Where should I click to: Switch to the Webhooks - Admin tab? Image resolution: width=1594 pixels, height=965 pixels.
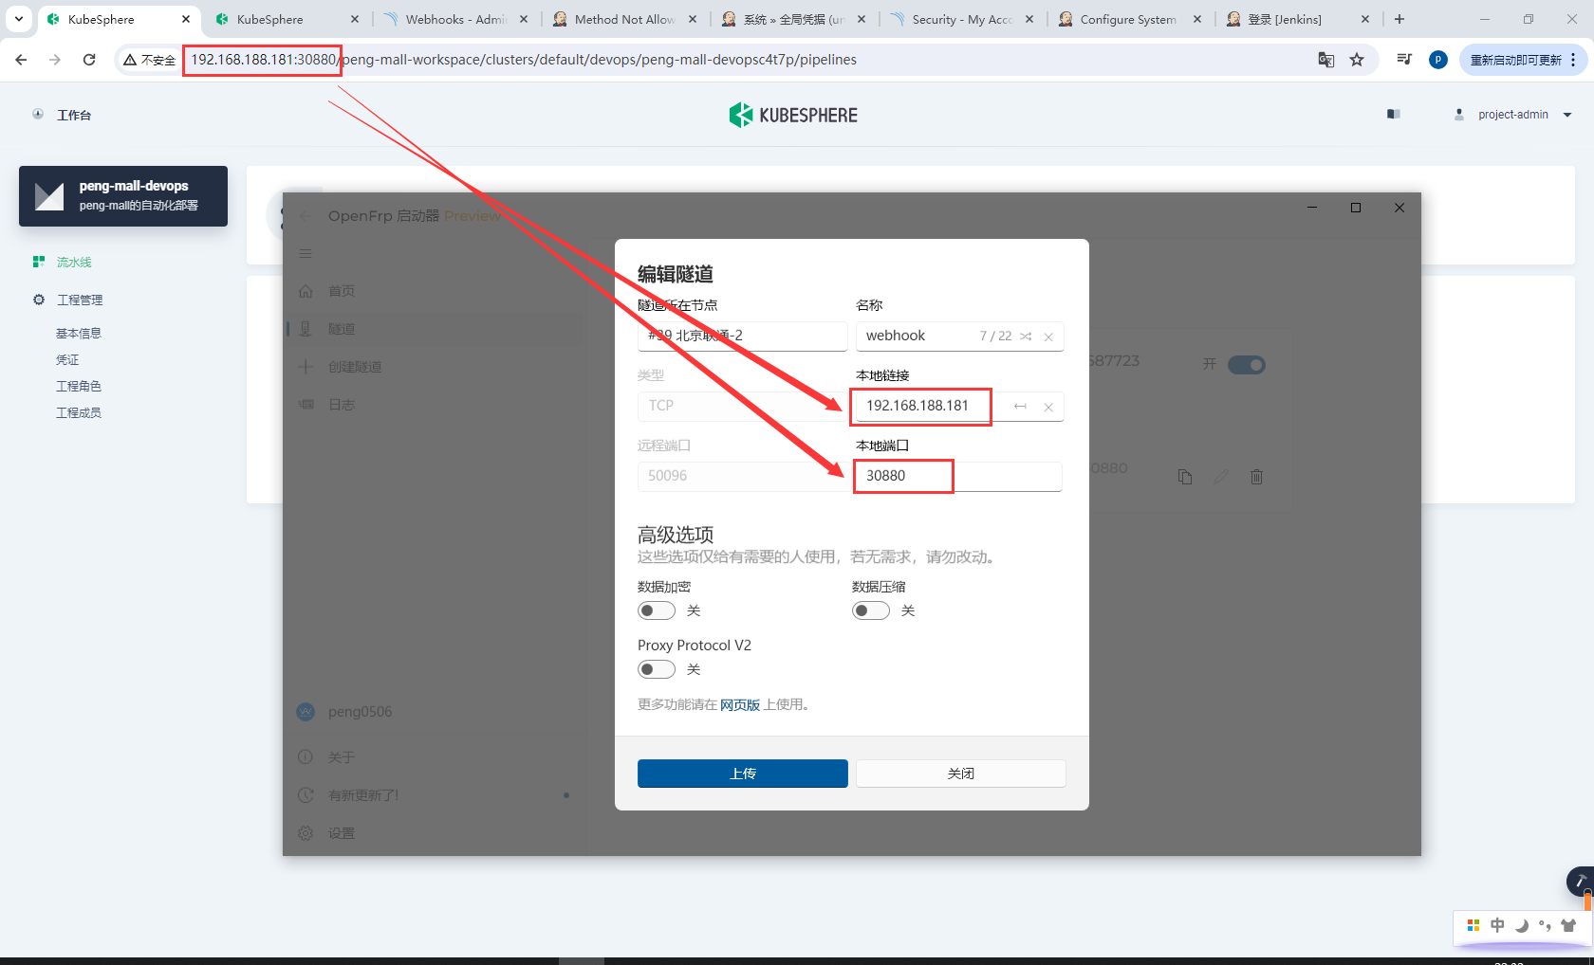455,19
